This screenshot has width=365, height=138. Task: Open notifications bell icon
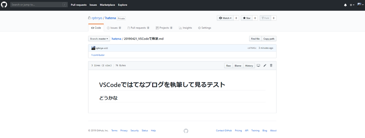(x=345, y=5)
